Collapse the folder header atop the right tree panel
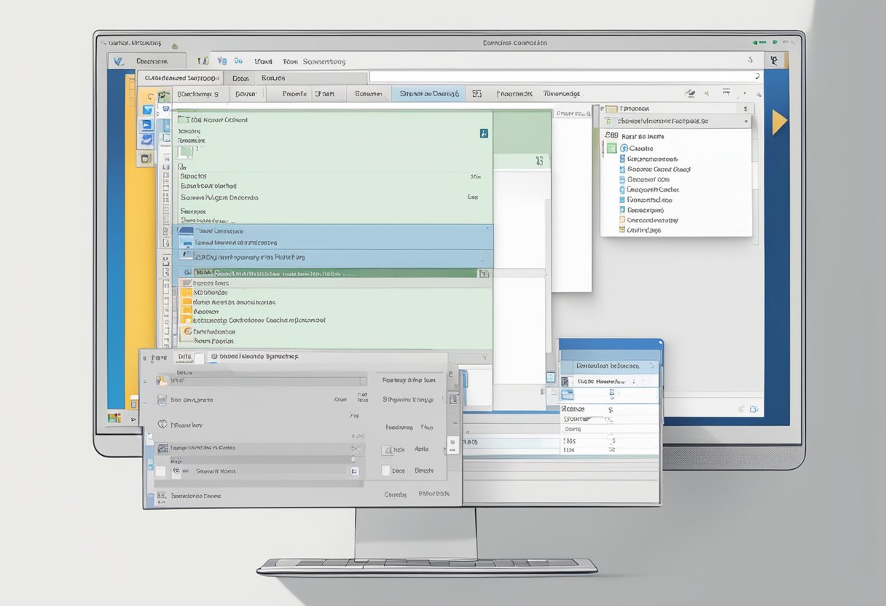Screen dimensions: 886x606 point(611,109)
